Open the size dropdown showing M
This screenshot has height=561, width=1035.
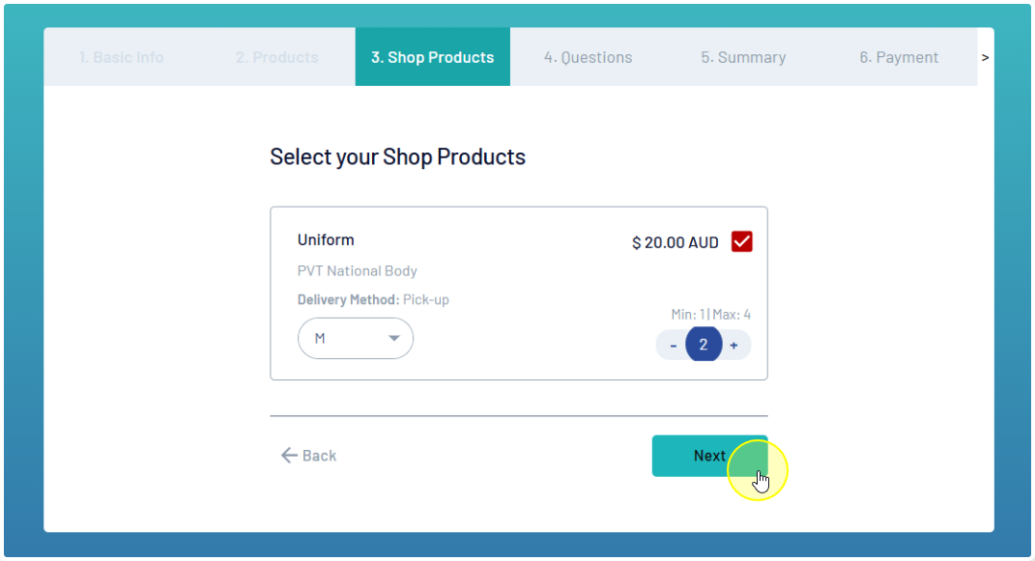355,339
